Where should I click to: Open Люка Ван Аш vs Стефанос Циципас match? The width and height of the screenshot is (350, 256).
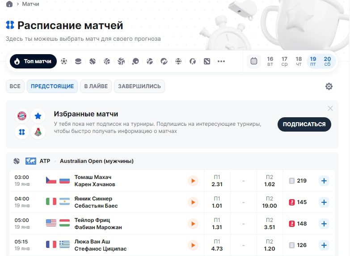pos(101,245)
